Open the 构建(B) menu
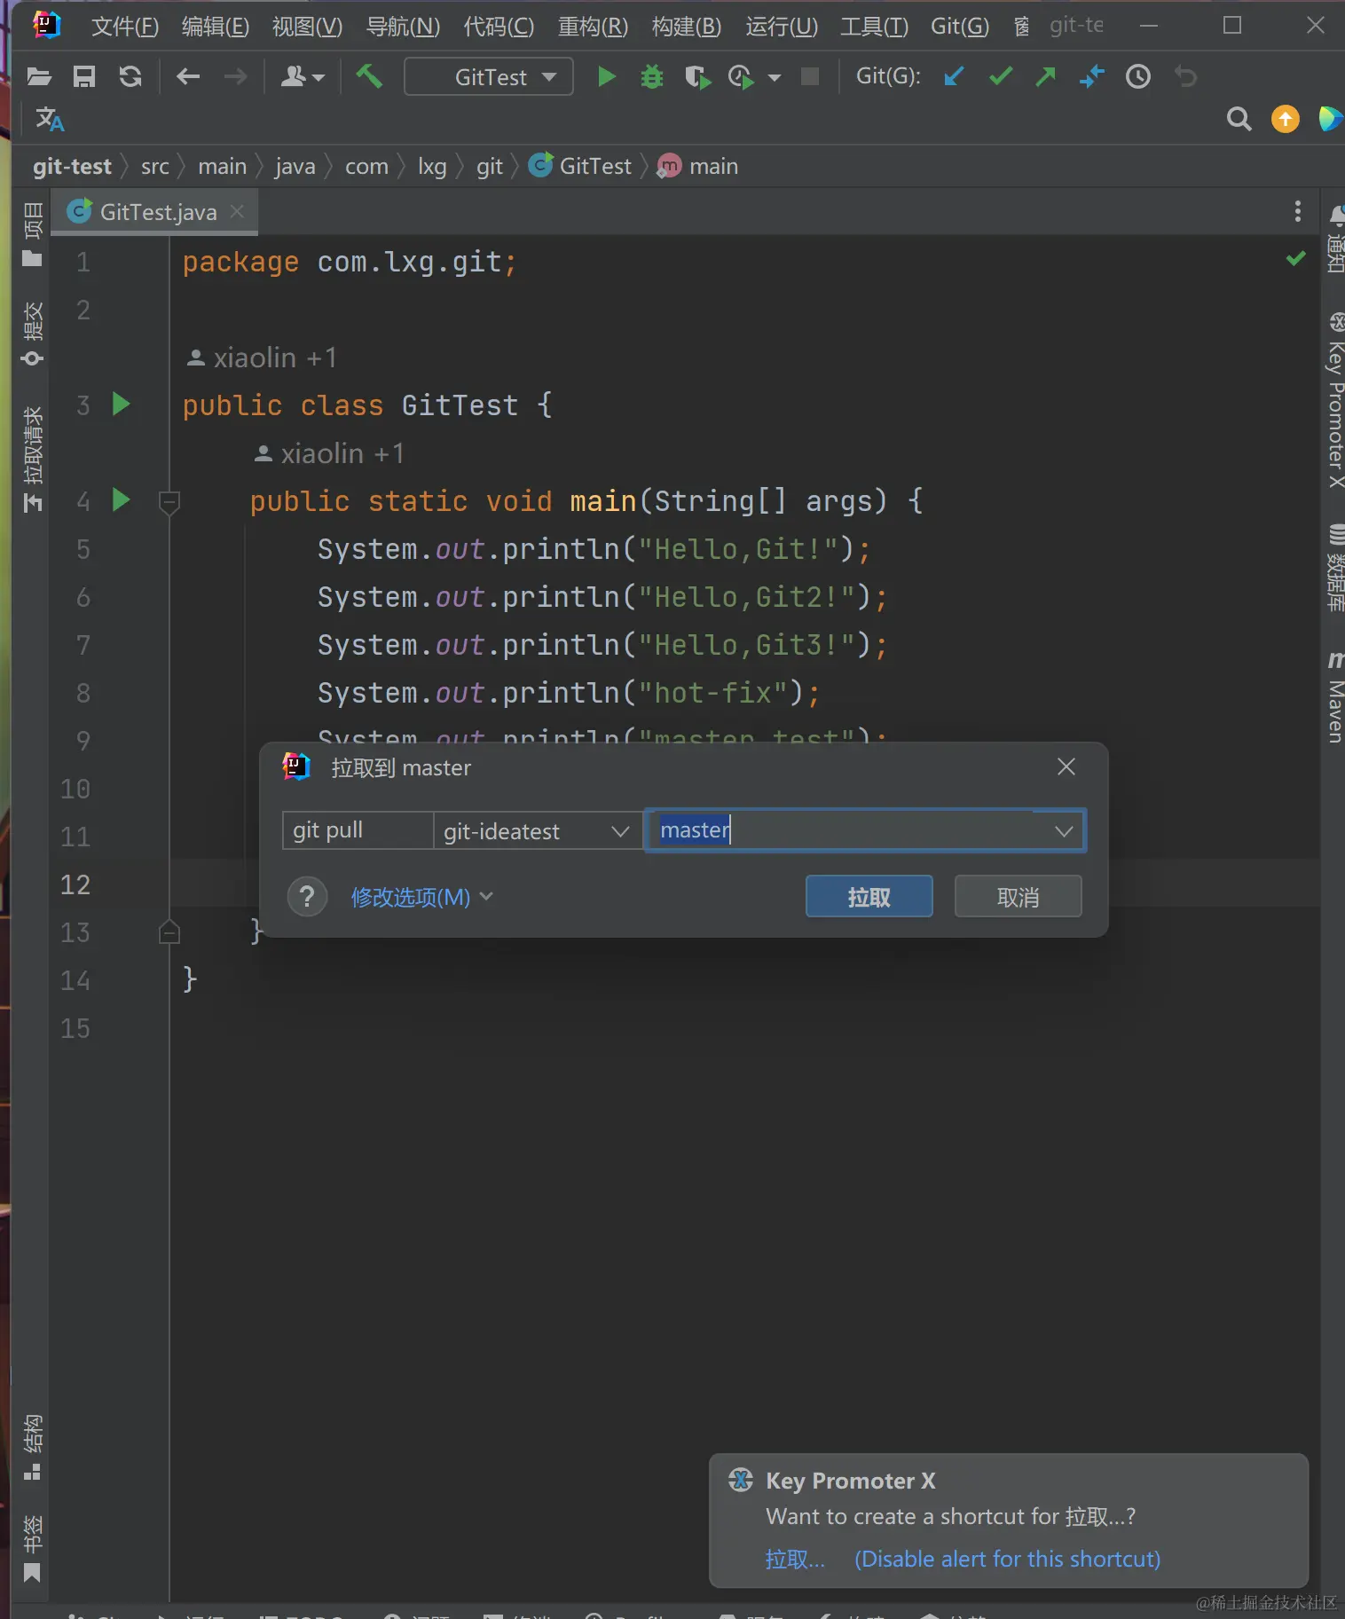1345x1619 pixels. pos(687,27)
